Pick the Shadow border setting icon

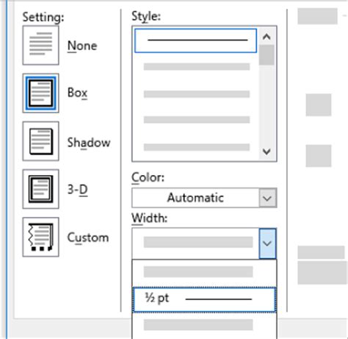tap(40, 141)
